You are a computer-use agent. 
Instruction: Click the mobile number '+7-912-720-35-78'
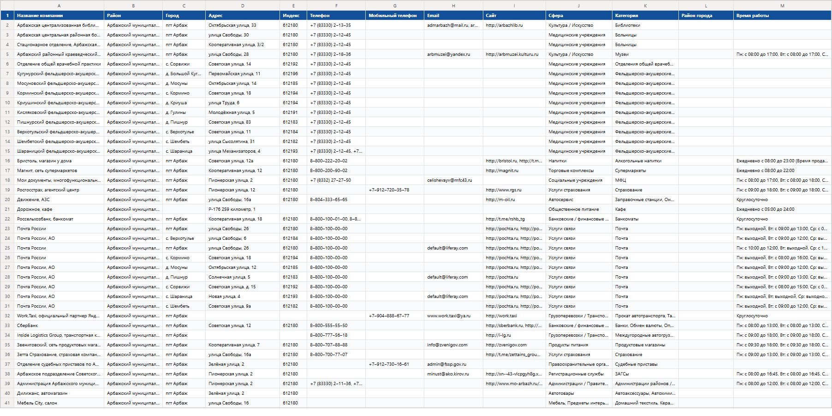(395, 190)
